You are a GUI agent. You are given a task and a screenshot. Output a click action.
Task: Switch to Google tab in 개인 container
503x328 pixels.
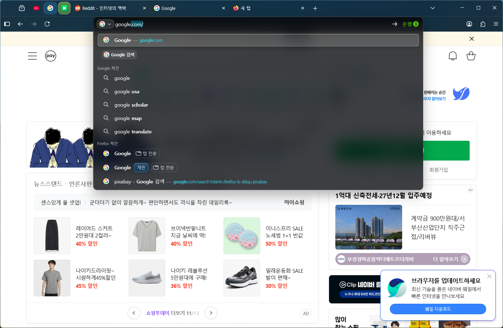point(258,168)
